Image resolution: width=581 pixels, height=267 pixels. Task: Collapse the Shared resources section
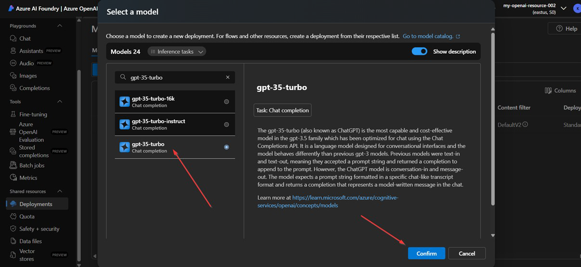point(60,192)
